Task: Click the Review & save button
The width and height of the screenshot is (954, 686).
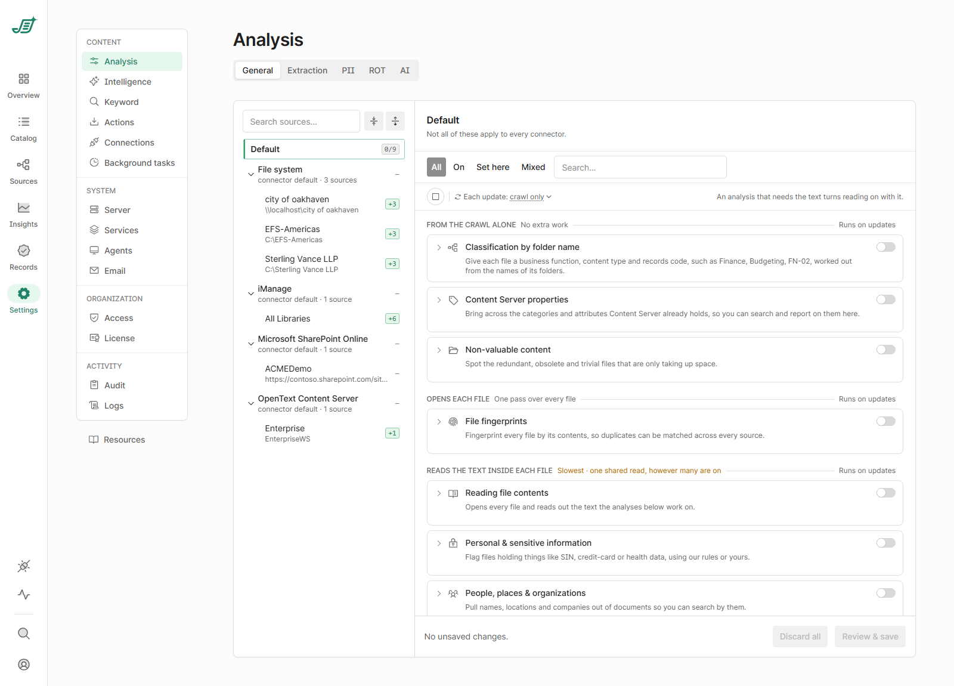Action: pos(870,636)
